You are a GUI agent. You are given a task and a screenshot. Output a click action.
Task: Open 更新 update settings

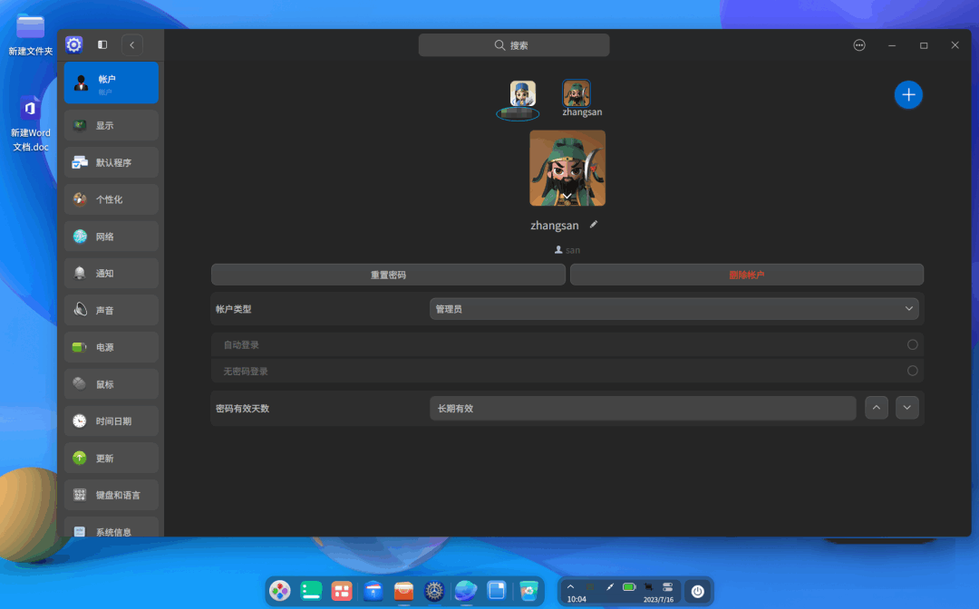pyautogui.click(x=111, y=458)
